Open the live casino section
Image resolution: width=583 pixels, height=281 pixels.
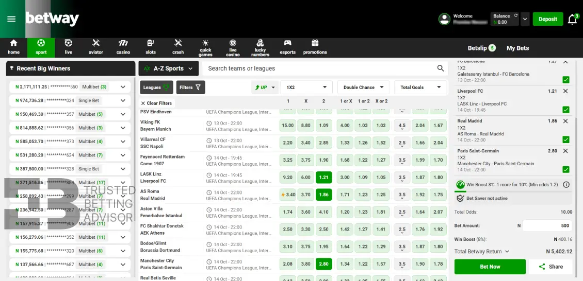(233, 48)
